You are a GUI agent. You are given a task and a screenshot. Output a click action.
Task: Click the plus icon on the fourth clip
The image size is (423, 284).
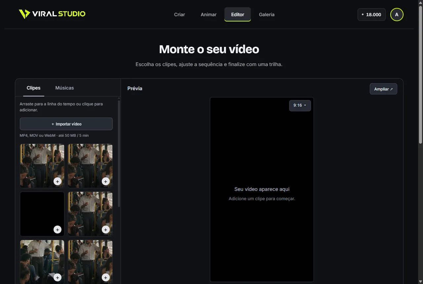(106, 230)
